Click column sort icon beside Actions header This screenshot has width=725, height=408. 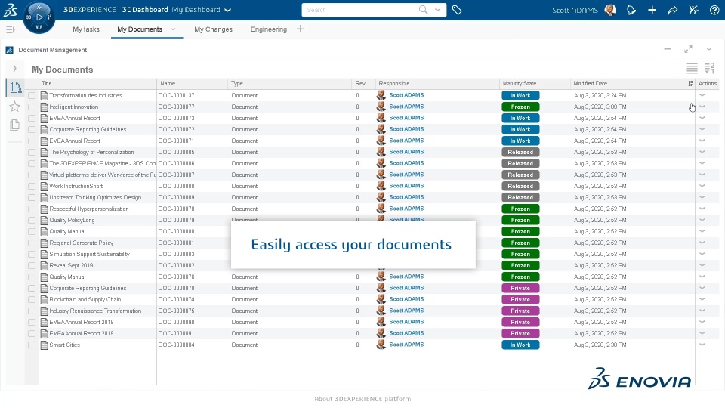coord(690,83)
